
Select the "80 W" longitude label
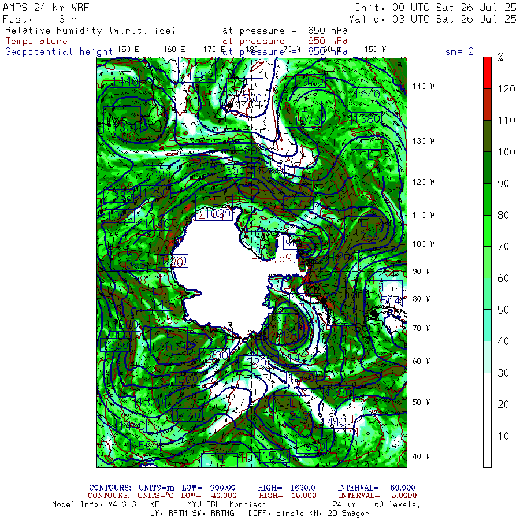point(421,299)
